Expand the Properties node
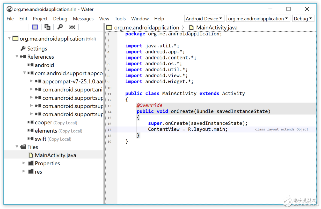 click(24, 163)
